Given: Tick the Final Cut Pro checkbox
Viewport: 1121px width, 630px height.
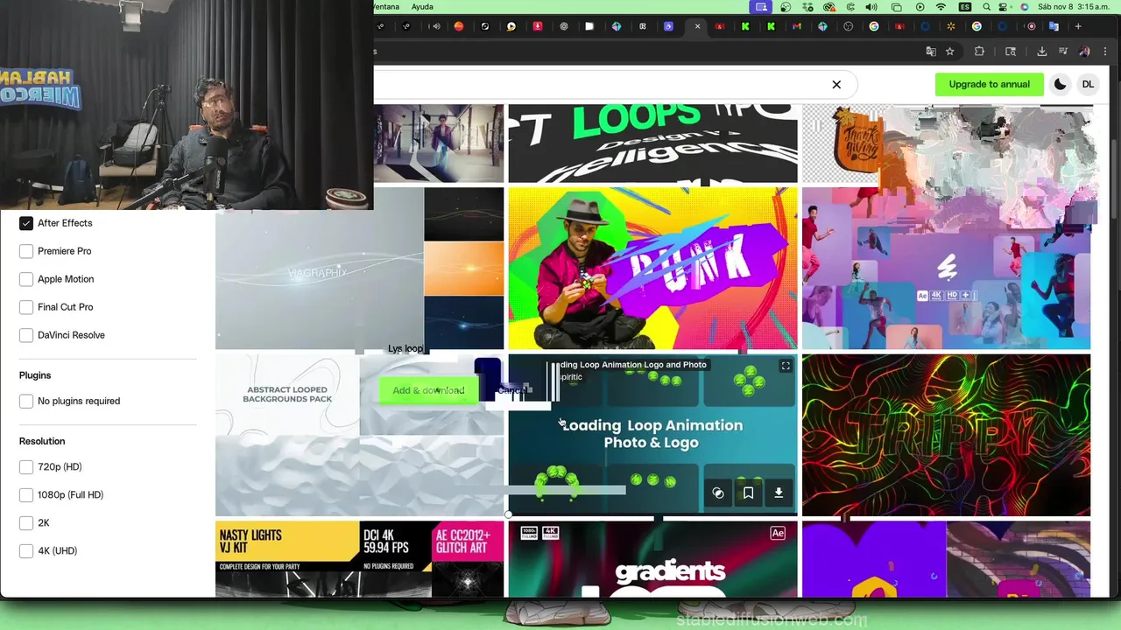Looking at the screenshot, I should 26,307.
